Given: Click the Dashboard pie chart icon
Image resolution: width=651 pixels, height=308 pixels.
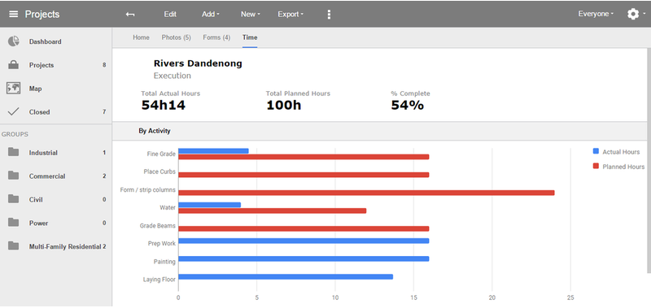Looking at the screenshot, I should coord(13,41).
